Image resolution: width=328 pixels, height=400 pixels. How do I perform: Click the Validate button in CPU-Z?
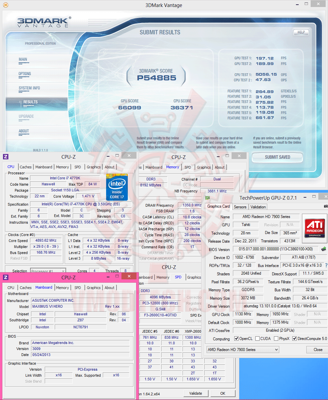(196, 393)
